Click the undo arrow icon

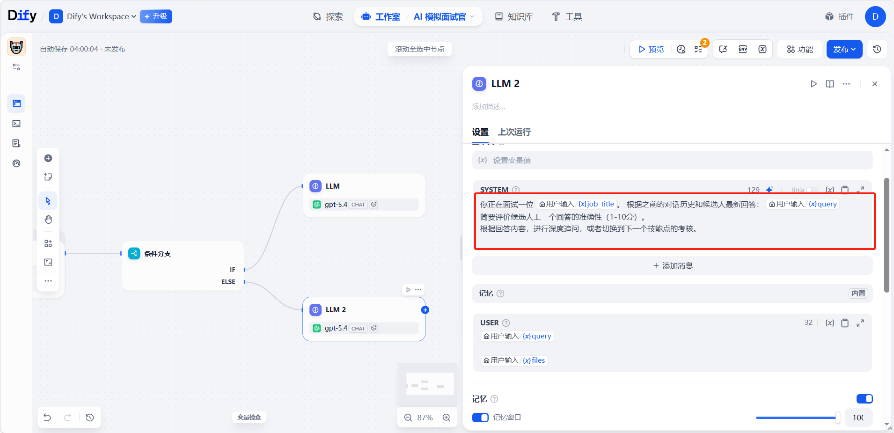[x=47, y=417]
